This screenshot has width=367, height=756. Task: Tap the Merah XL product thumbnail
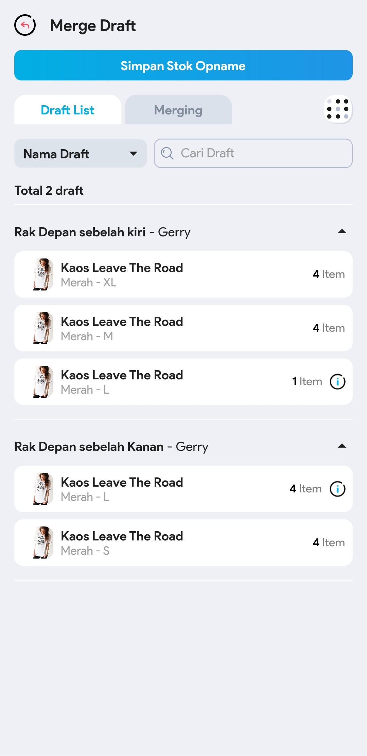[x=43, y=274]
